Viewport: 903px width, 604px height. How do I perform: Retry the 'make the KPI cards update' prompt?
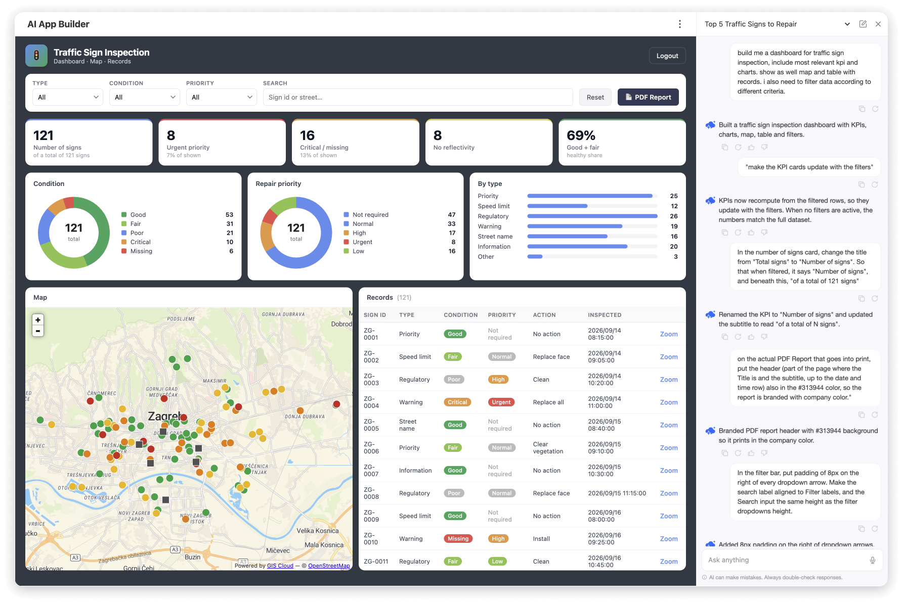pyautogui.click(x=875, y=184)
